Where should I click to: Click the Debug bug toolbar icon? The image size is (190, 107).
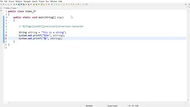[x=14, y=4]
